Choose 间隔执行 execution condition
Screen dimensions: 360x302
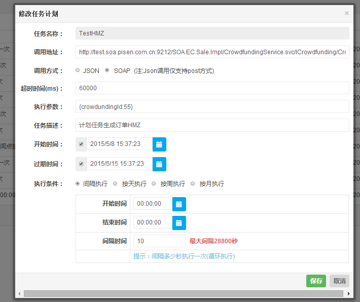pos(78,183)
